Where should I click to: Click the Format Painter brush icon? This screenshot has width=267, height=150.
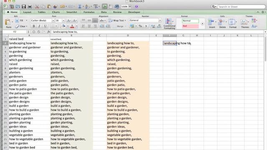tap(55, 7)
